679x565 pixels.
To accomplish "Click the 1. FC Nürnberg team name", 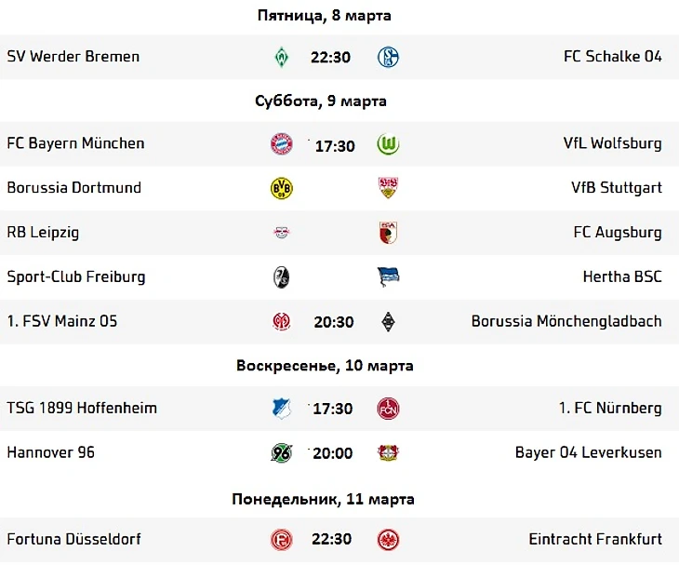I will pyautogui.click(x=610, y=408).
